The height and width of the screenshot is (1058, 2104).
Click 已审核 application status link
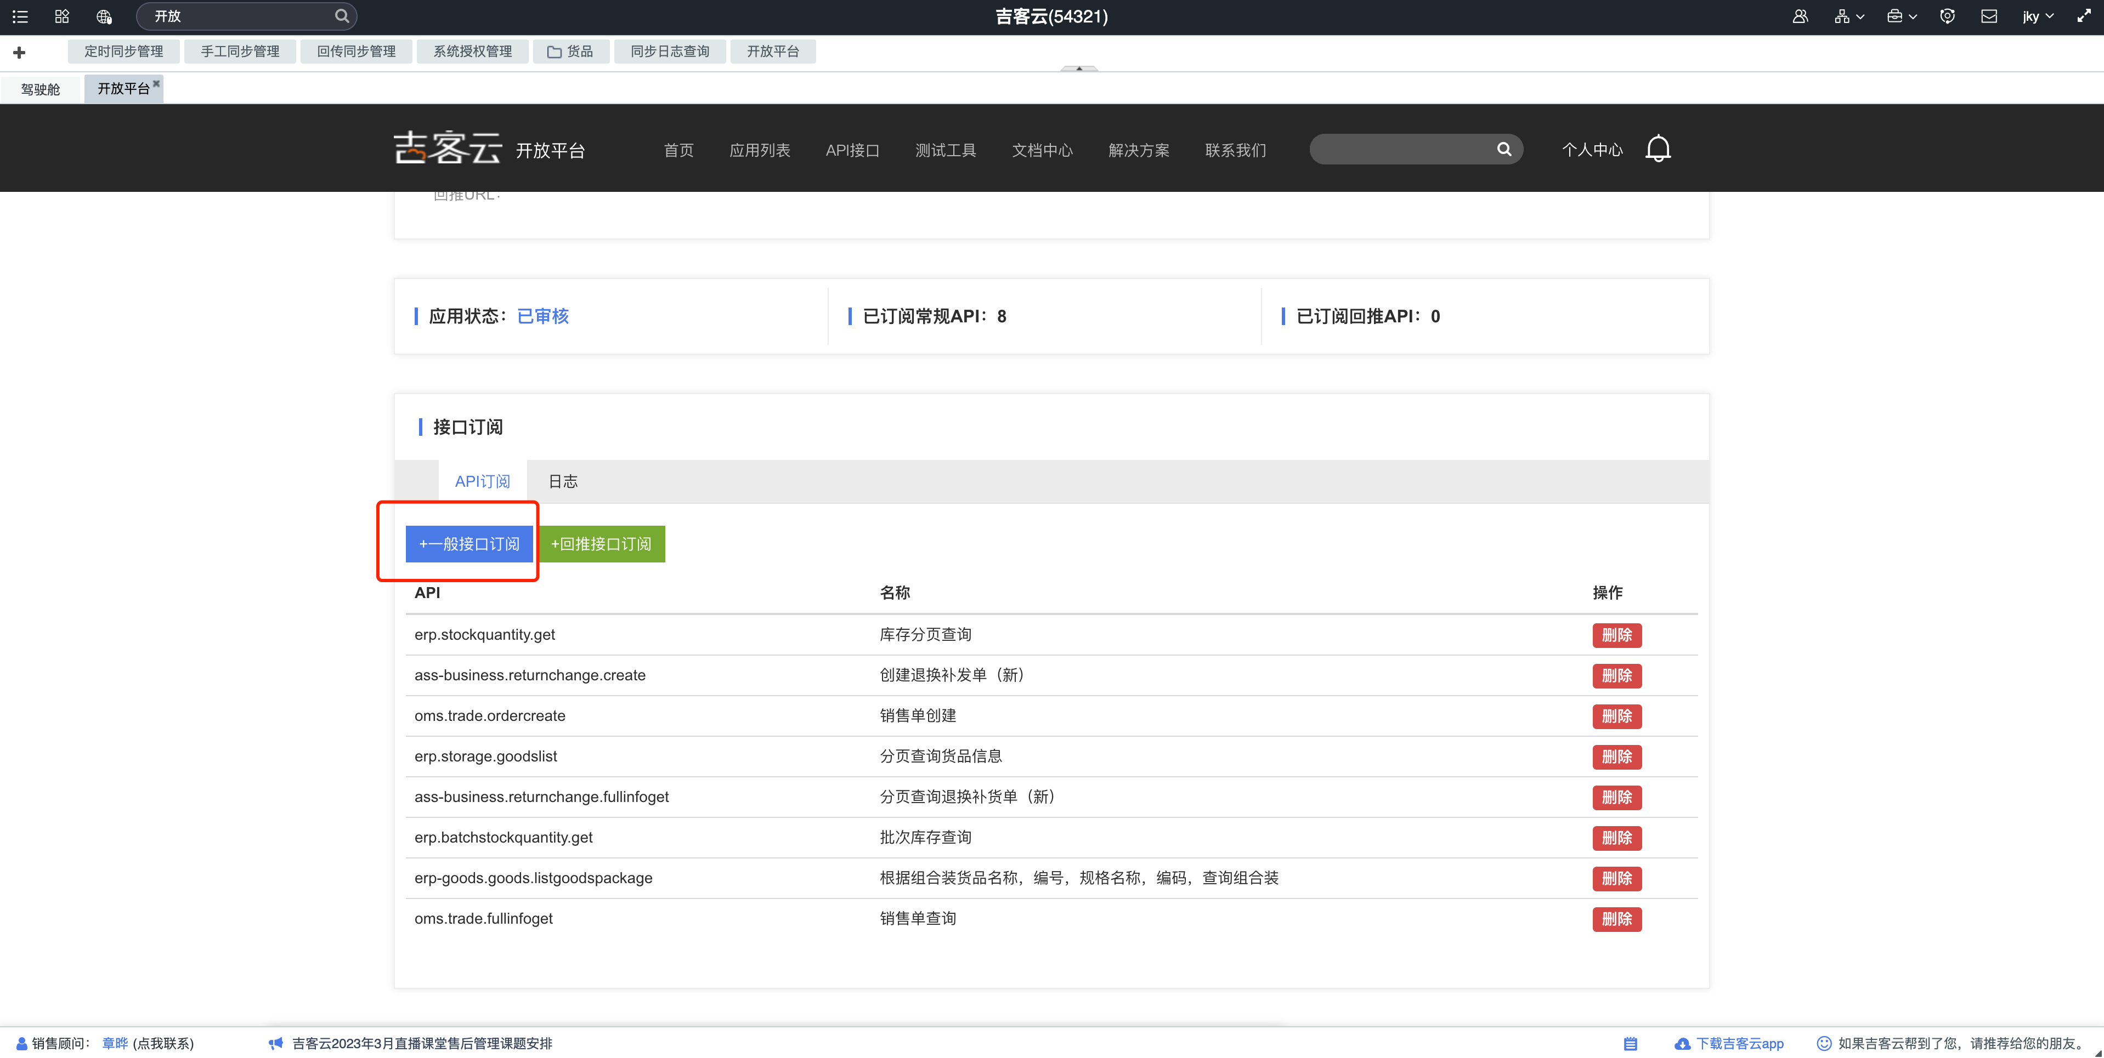click(543, 317)
